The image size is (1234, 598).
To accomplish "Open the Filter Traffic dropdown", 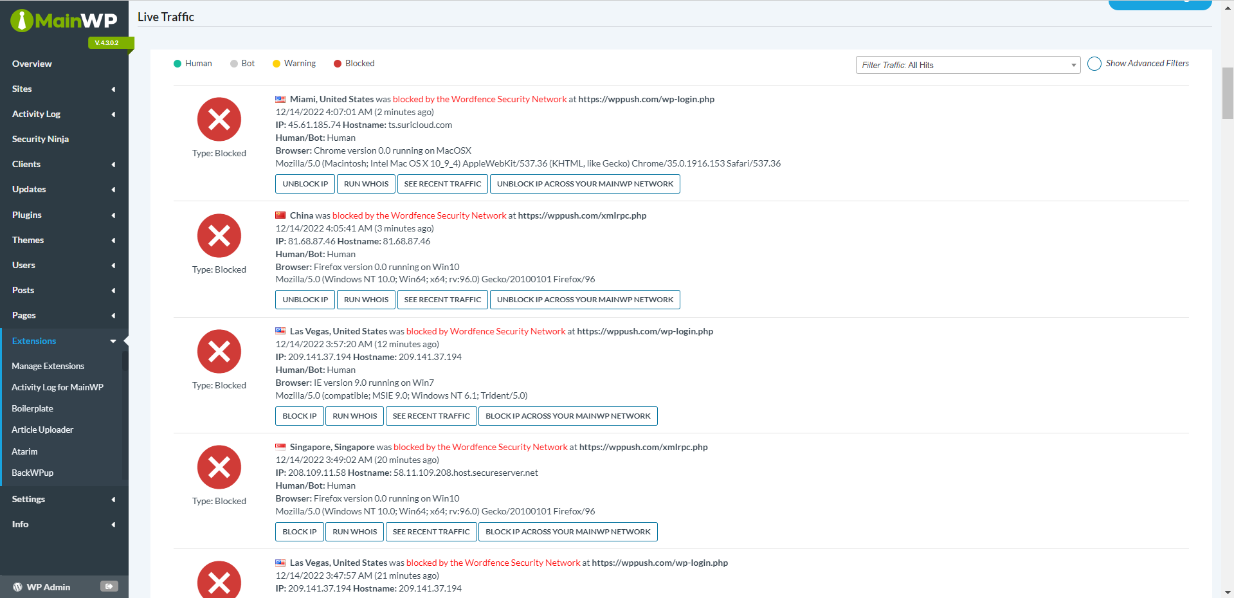I will point(968,65).
